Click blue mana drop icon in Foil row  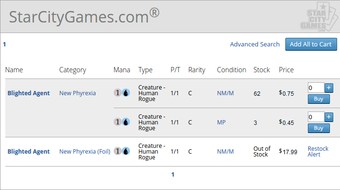(x=126, y=151)
